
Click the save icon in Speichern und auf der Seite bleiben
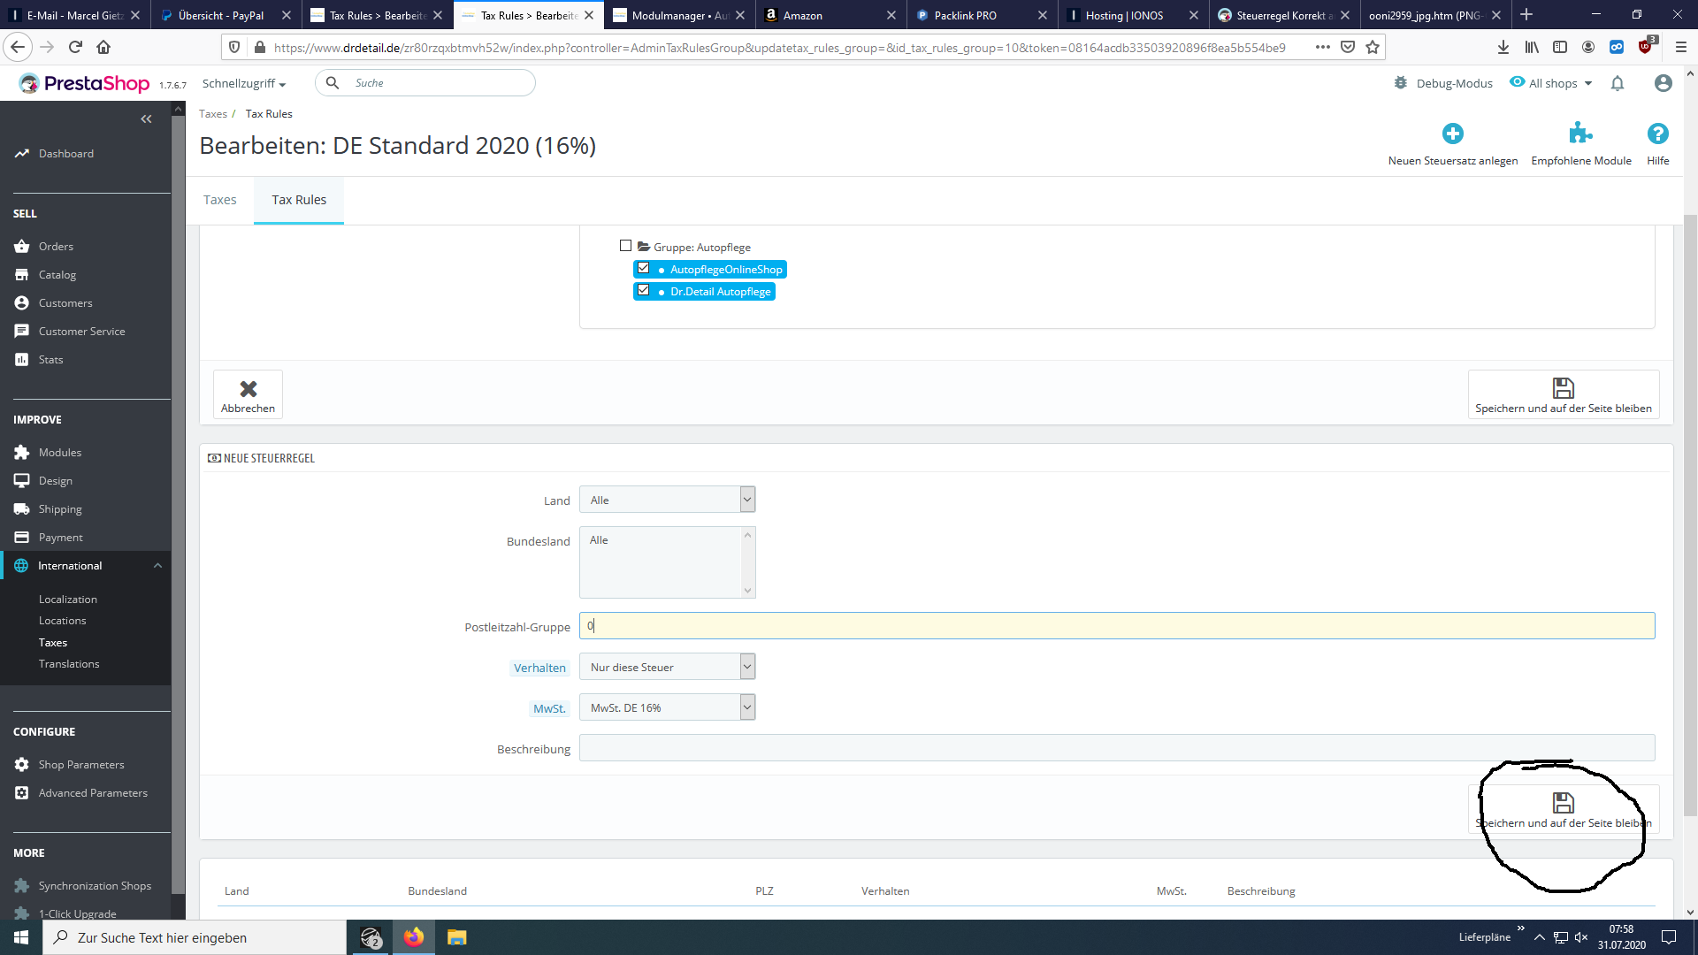click(x=1563, y=388)
